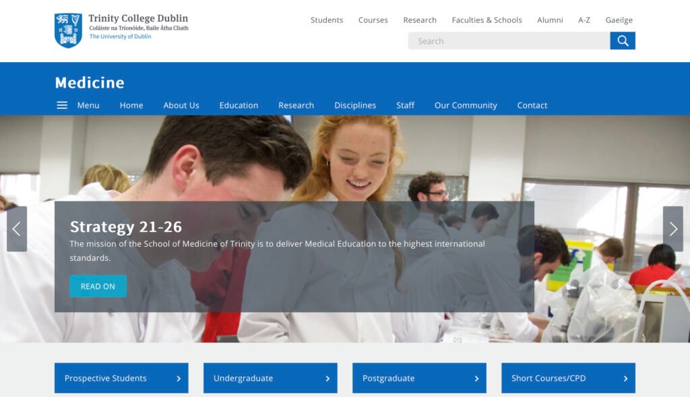Follow the Gaeilge language link

pos(619,20)
